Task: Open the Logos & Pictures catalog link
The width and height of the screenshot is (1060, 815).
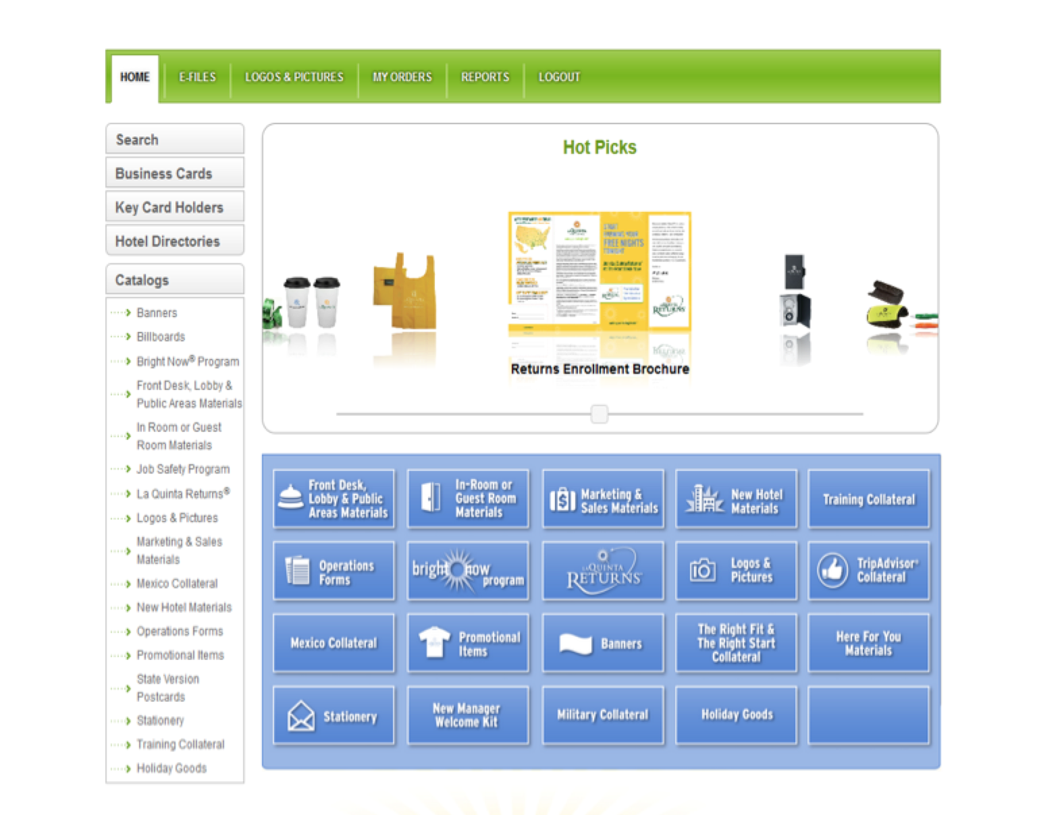Action: point(177,517)
